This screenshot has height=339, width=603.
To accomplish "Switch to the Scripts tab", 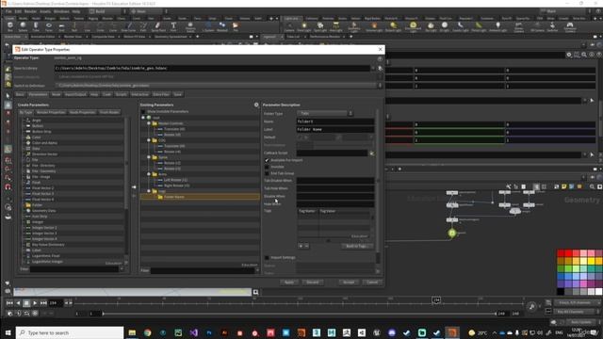I will tap(122, 94).
